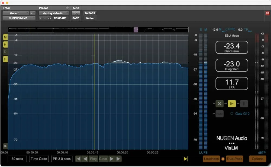Open the Master 1 track selector
This screenshot has width=271, height=167.
click(15, 13)
